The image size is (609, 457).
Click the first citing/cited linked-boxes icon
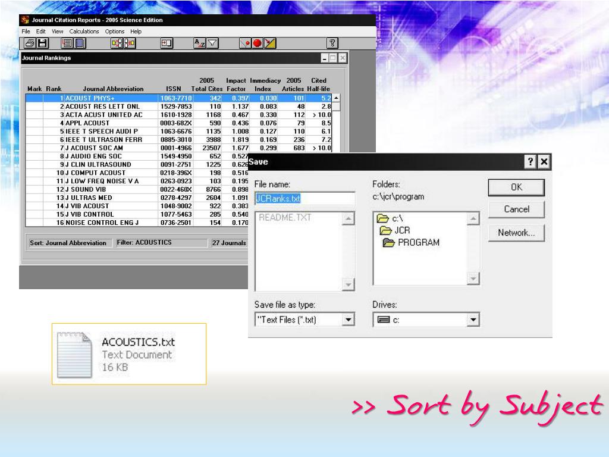(117, 43)
